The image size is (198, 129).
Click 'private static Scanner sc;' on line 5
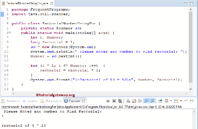pos(51,28)
